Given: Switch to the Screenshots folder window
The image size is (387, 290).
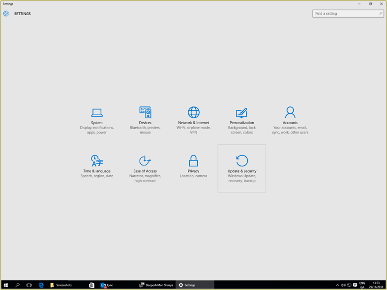Looking at the screenshot, I should (61, 285).
